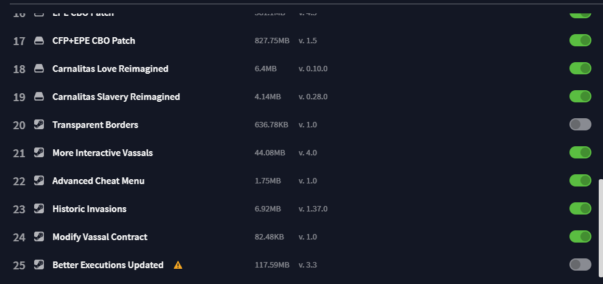
Task: Click the Steam icon next to More Interactive Vassals
Action: [x=39, y=152]
